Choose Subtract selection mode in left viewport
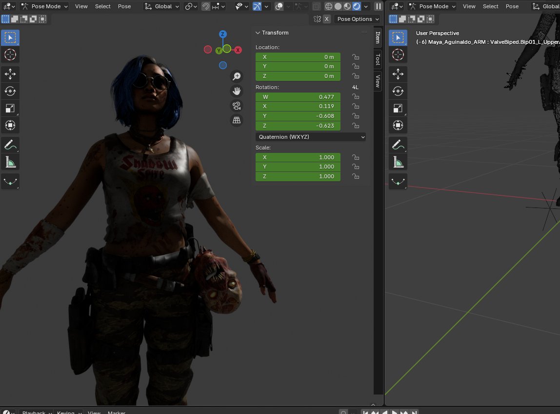Image resolution: width=560 pixels, height=414 pixels. [24, 19]
